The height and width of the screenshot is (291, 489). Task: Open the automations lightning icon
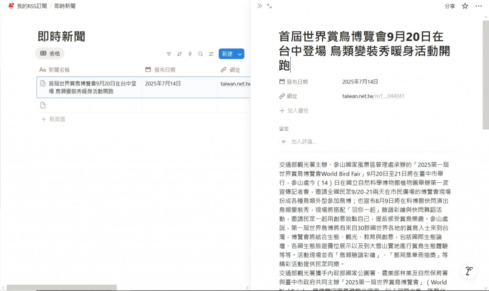point(190,54)
